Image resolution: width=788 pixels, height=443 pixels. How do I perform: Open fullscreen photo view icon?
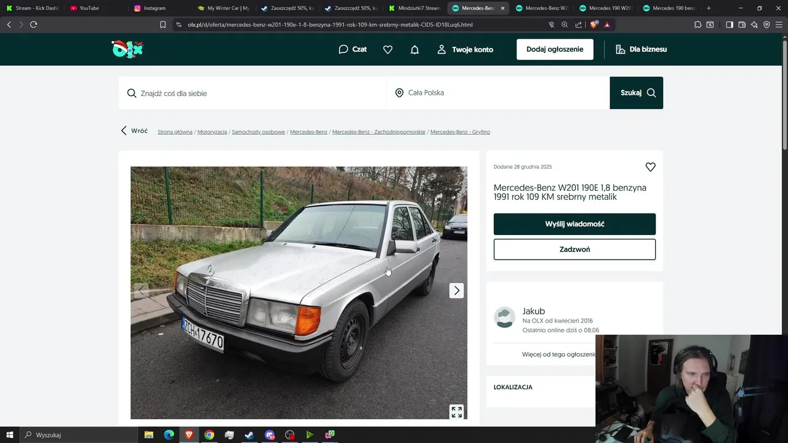point(457,412)
